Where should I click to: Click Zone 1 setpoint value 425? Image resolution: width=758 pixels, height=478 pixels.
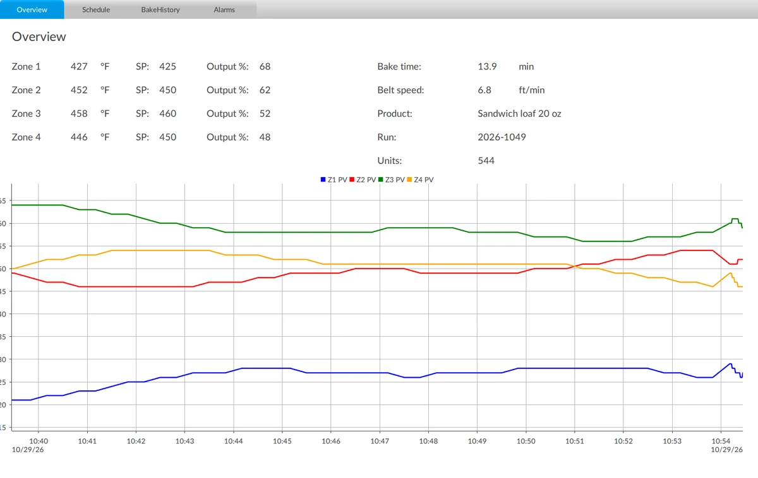pos(167,66)
